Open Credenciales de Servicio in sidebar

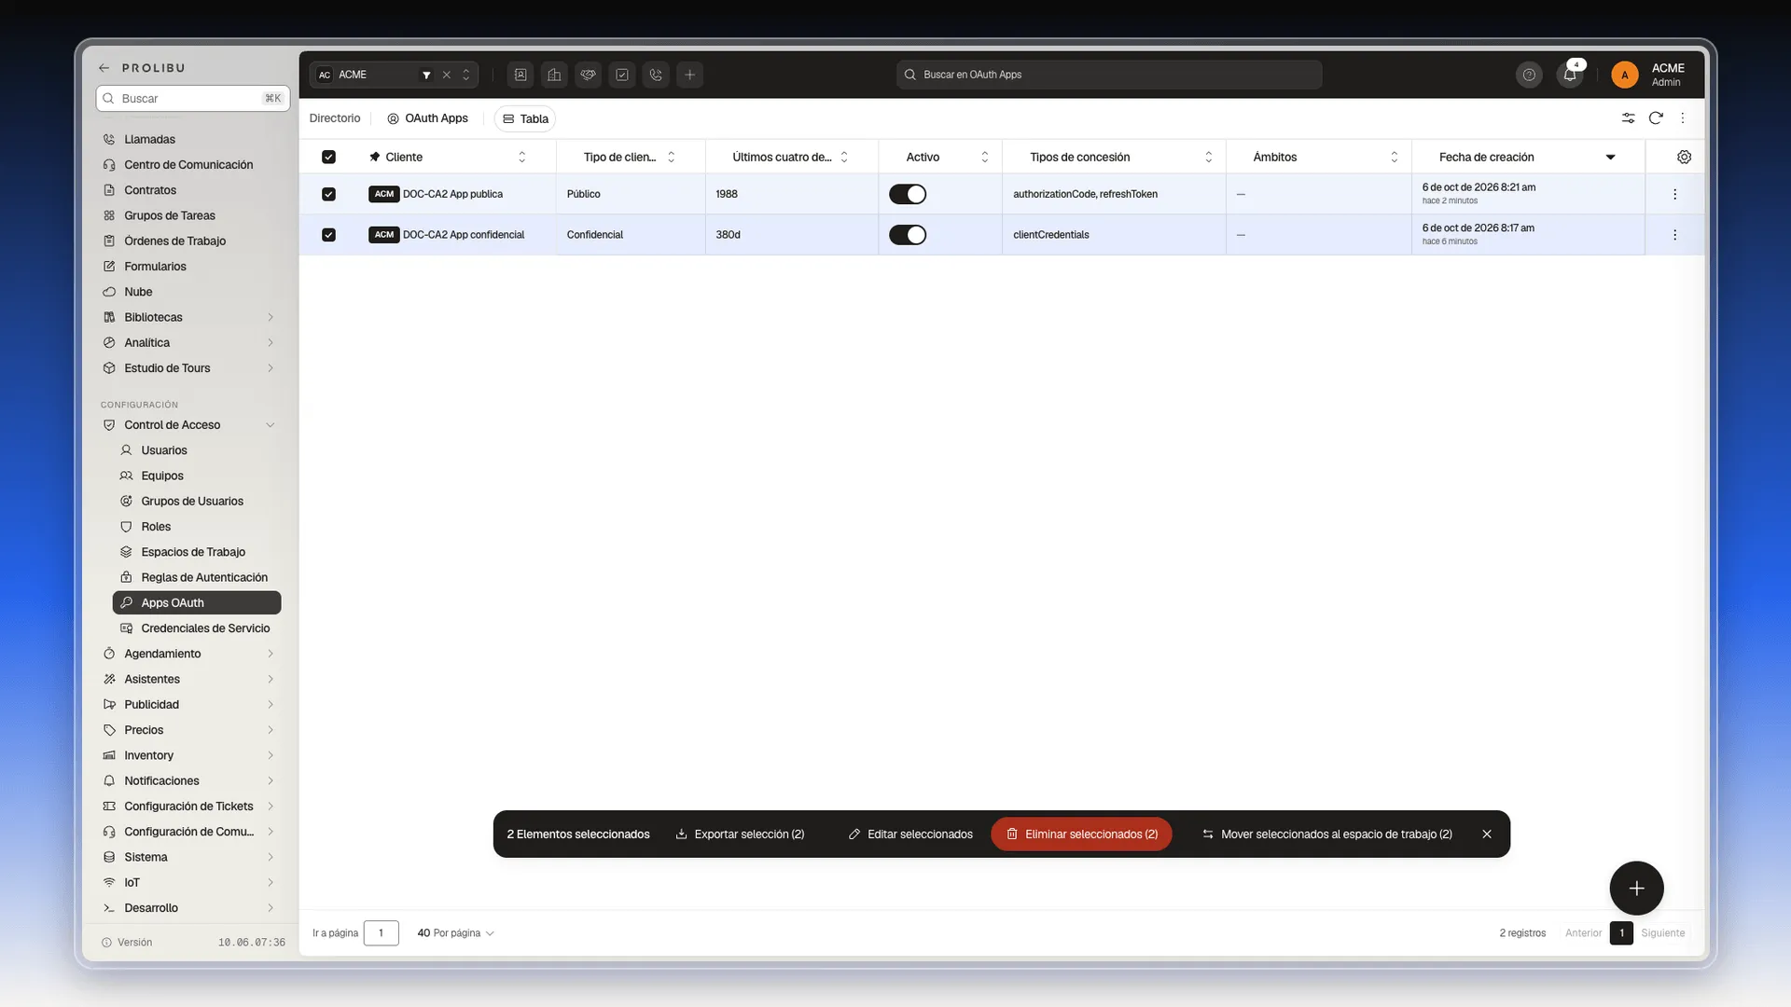click(x=196, y=628)
